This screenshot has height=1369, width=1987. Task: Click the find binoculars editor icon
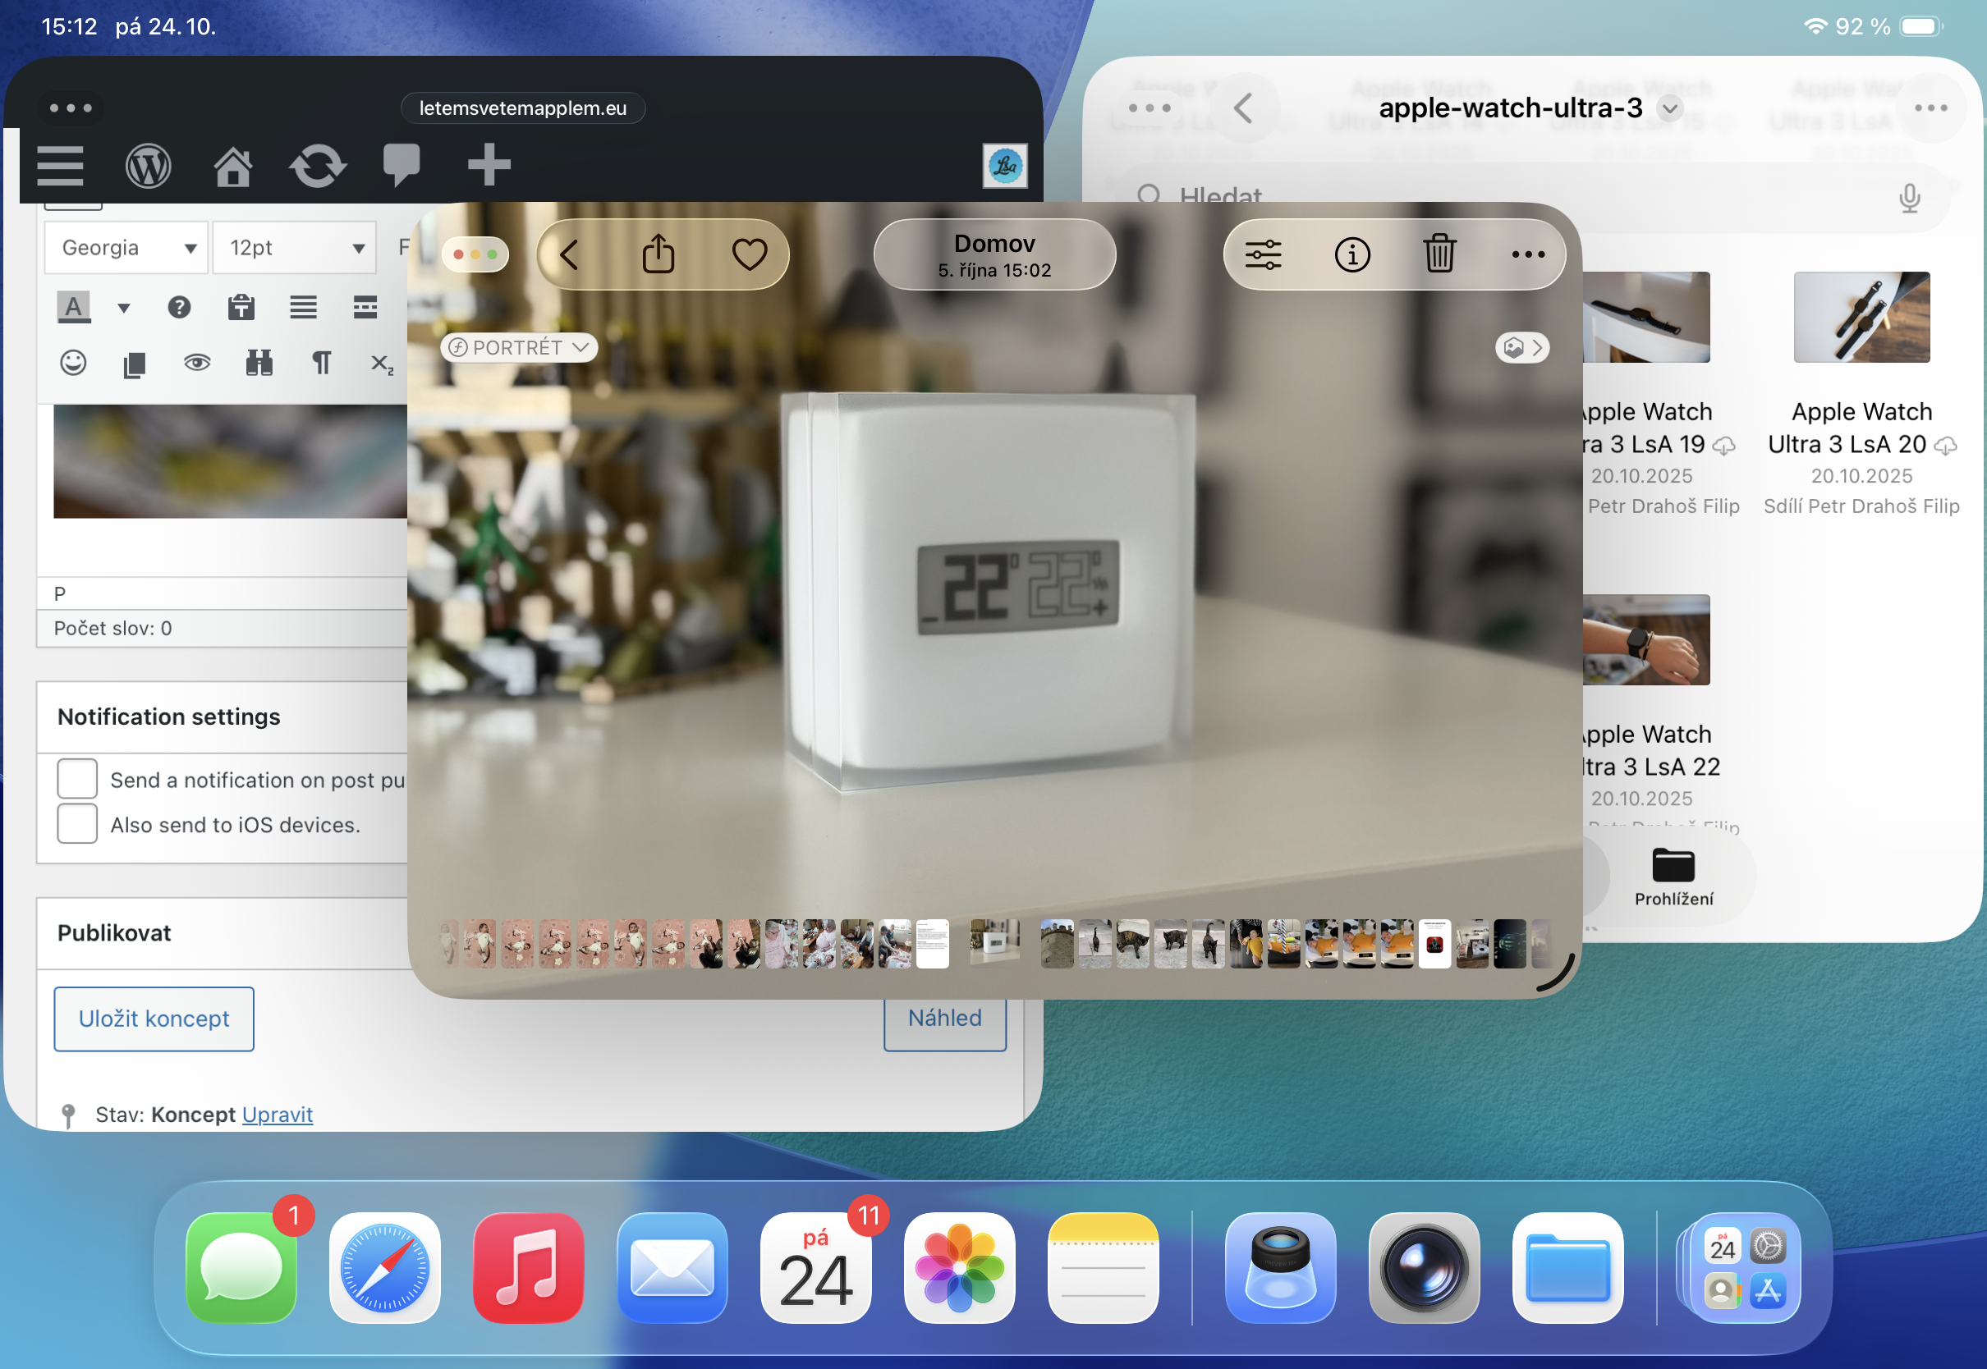259,363
